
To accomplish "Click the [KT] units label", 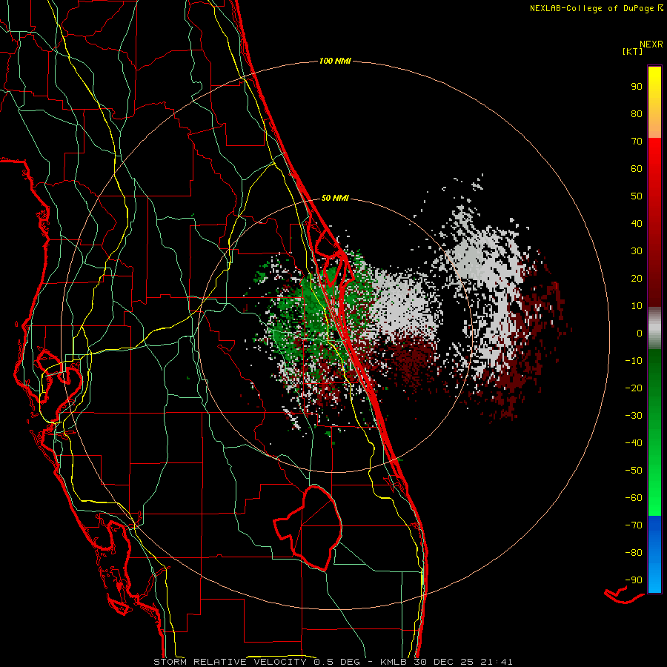I will (633, 51).
